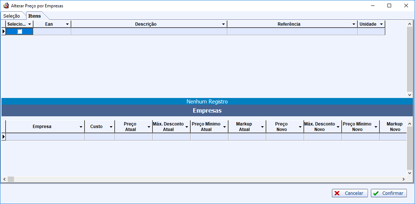This screenshot has height=204, width=415.
Task: Open the Markup Atual column dropdown
Action: [x=262, y=127]
